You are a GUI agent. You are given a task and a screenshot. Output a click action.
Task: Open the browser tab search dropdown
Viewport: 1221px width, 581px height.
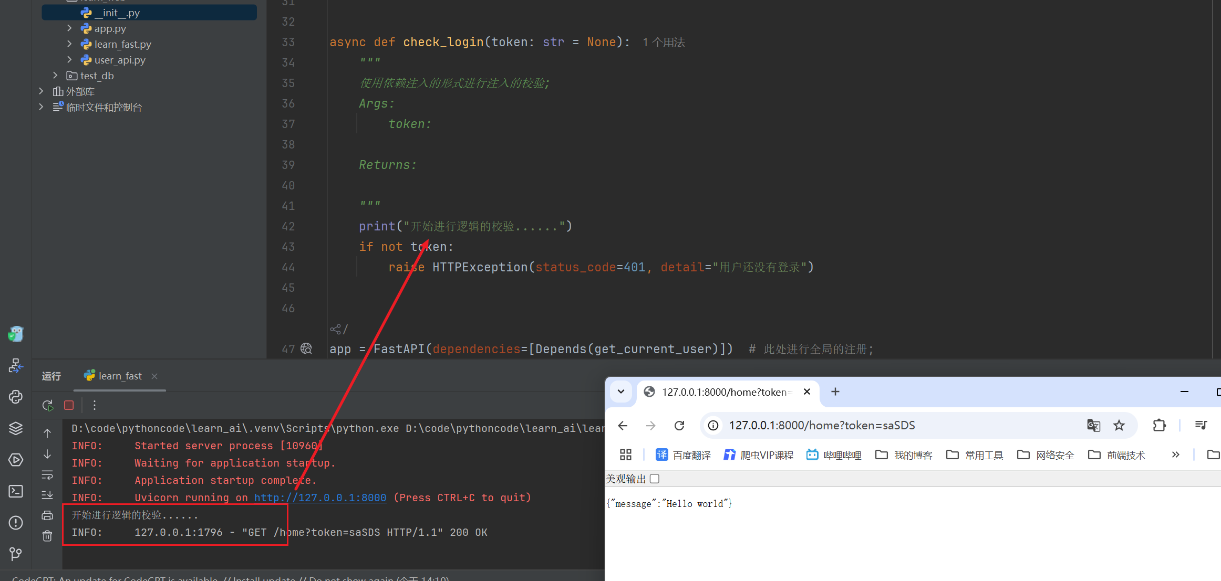pos(621,392)
